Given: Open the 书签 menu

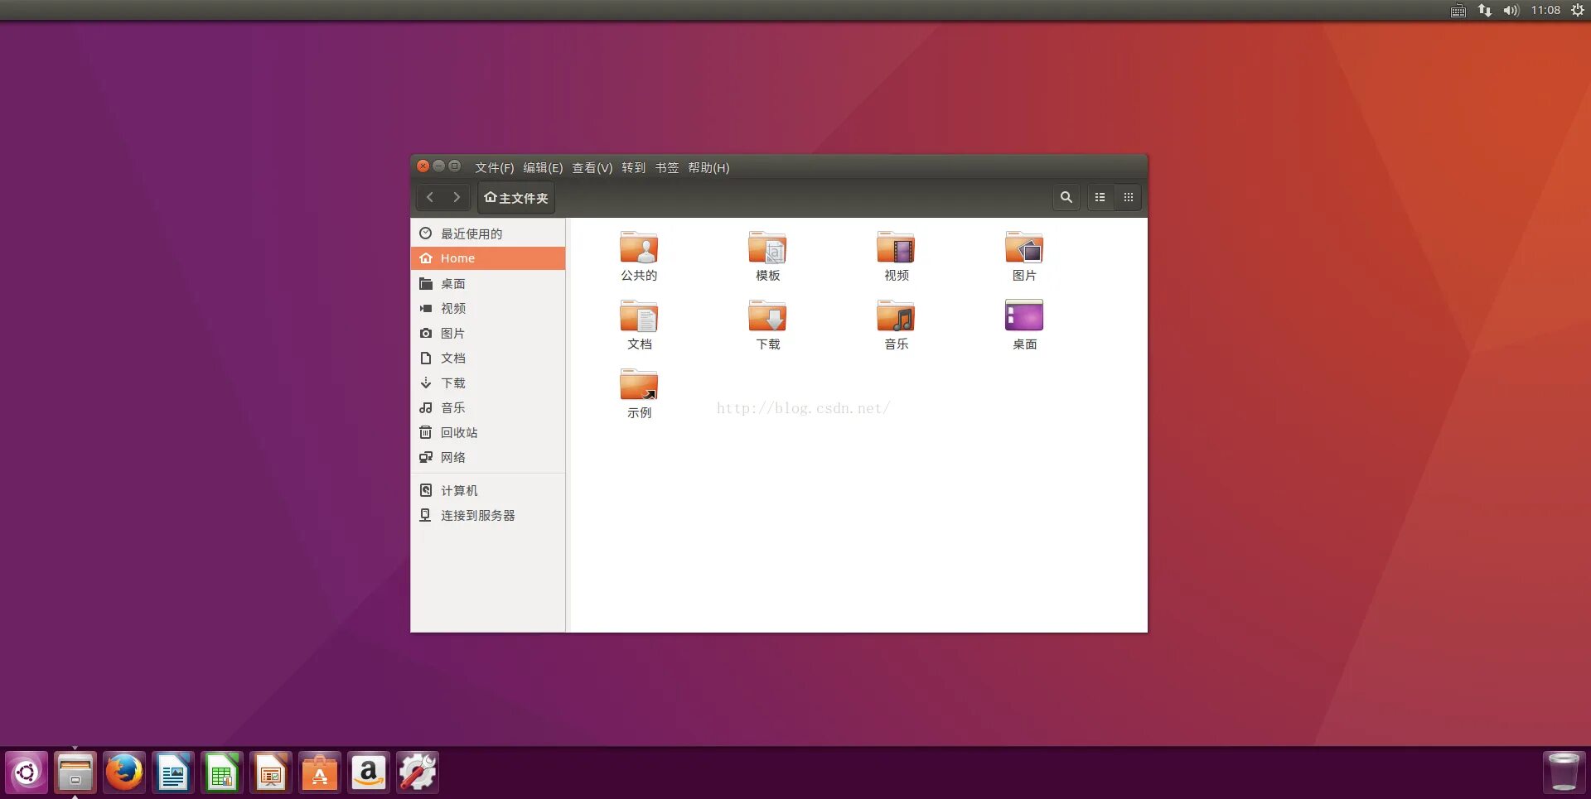Looking at the screenshot, I should [x=667, y=167].
